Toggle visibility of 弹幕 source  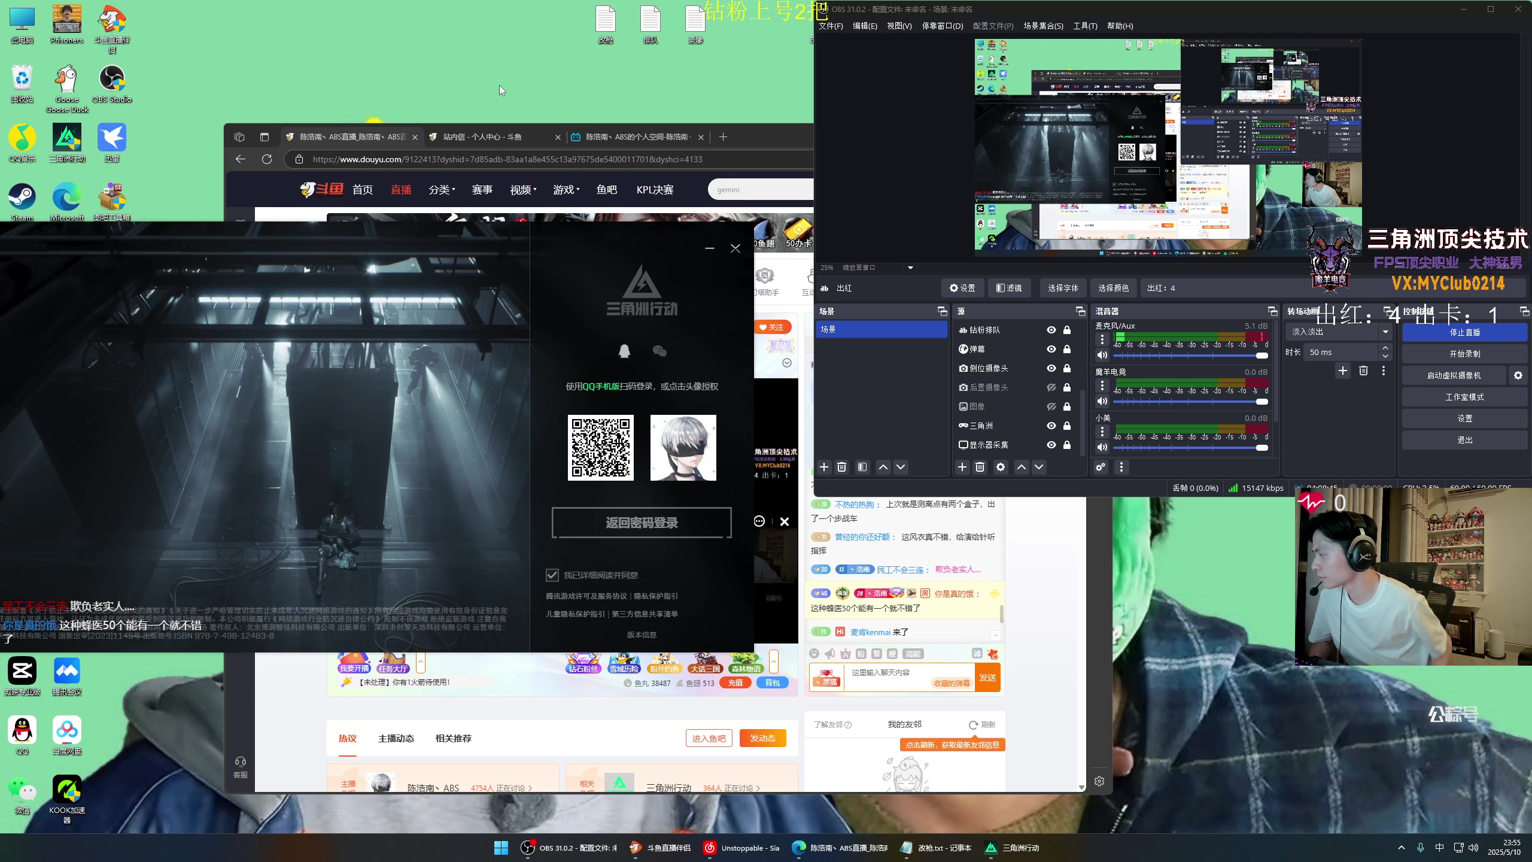click(x=1051, y=349)
